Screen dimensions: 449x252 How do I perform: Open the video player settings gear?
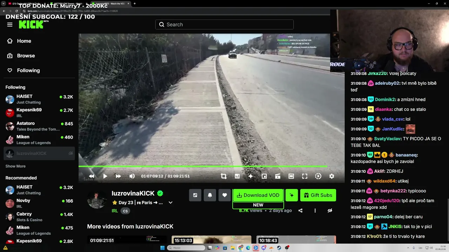tap(331, 176)
